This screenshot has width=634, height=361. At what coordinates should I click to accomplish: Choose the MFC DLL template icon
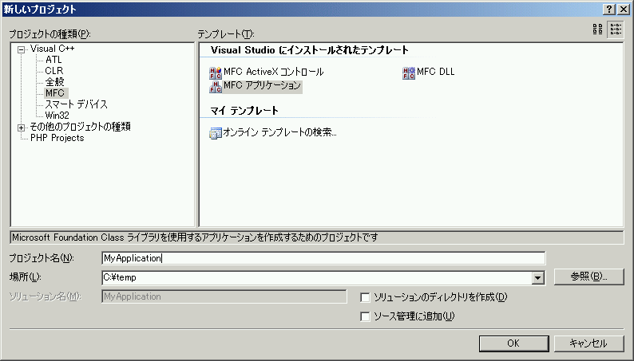pos(408,73)
